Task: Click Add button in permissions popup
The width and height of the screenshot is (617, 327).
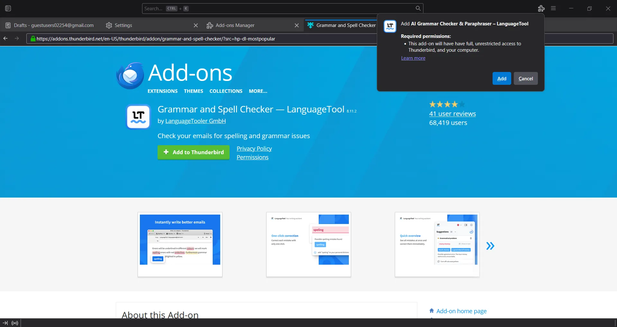Action: pos(502,79)
